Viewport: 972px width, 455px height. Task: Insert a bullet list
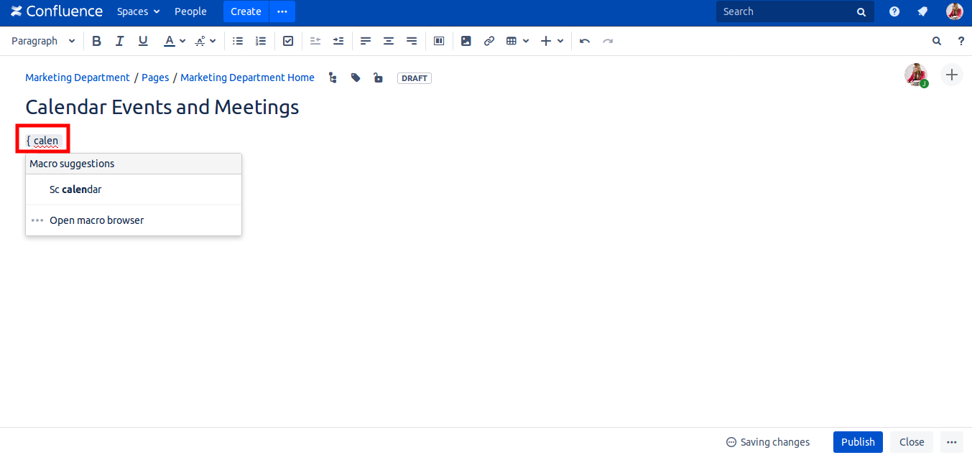pyautogui.click(x=238, y=41)
